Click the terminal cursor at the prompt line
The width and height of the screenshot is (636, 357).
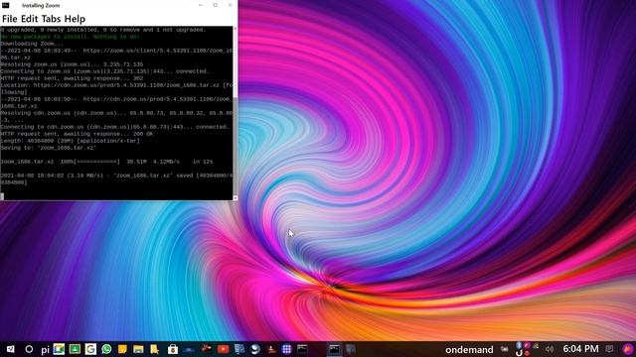click(2, 196)
